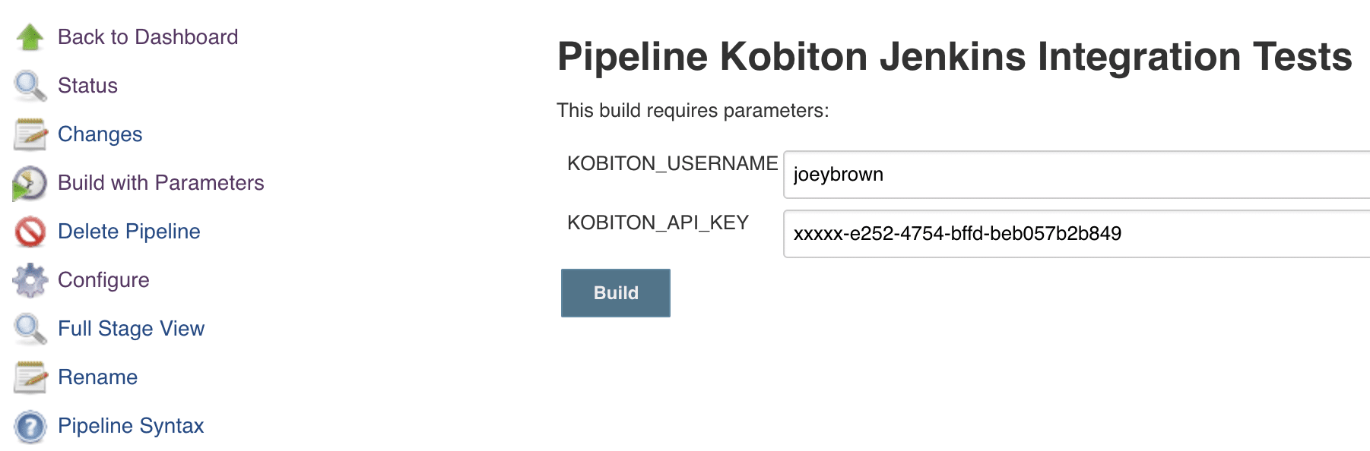The image size is (1370, 451).
Task: Select the Pipeline Syntax link
Action: tap(131, 426)
